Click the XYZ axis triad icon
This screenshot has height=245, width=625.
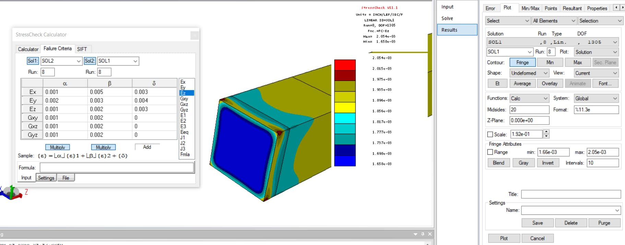11,192
